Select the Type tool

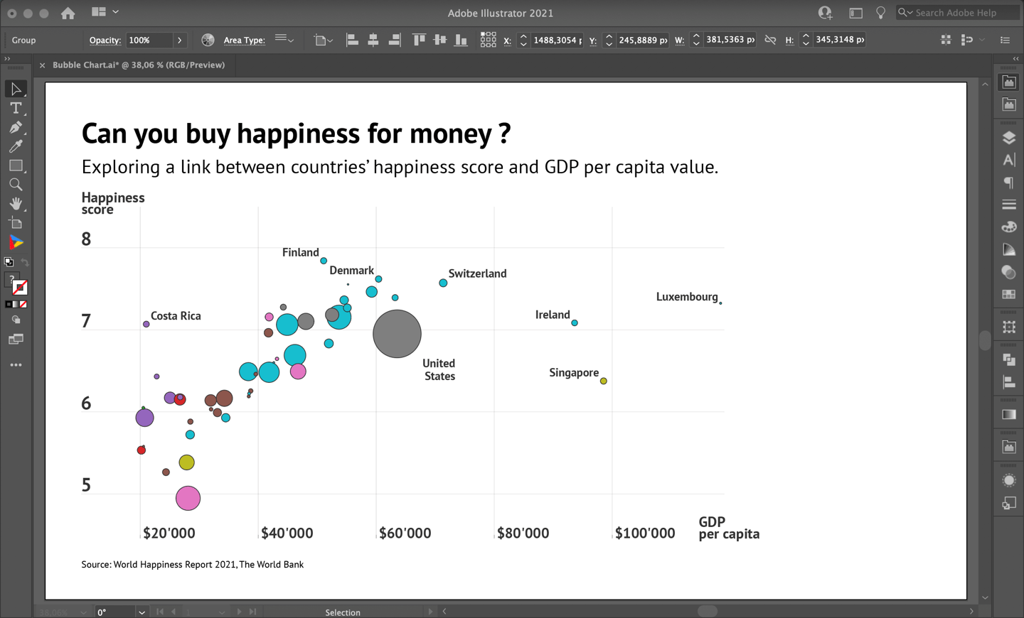[x=16, y=108]
